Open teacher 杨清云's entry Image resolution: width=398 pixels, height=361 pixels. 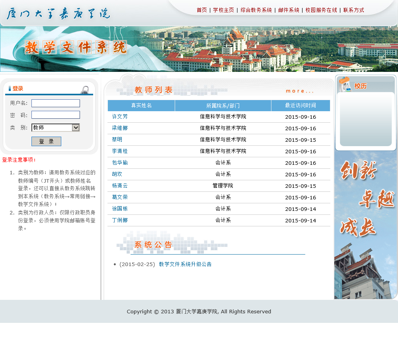[x=120, y=186]
